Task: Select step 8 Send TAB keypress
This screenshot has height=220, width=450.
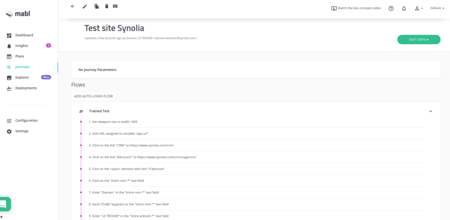Action: coord(258,204)
